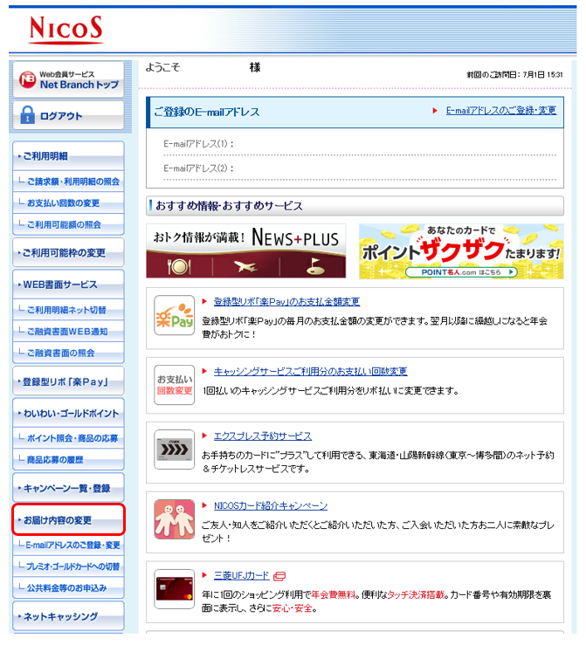Click the red arrow beside 楽Pay payment link

204,301
